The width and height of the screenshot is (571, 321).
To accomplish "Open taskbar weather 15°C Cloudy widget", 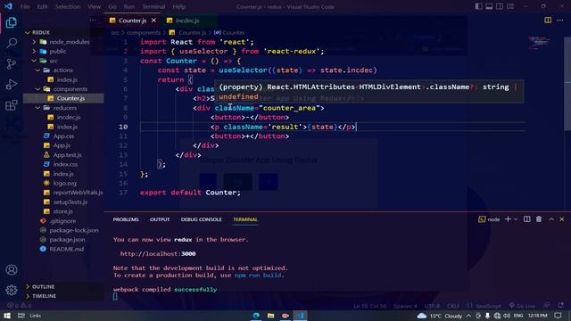I will [x=440, y=316].
